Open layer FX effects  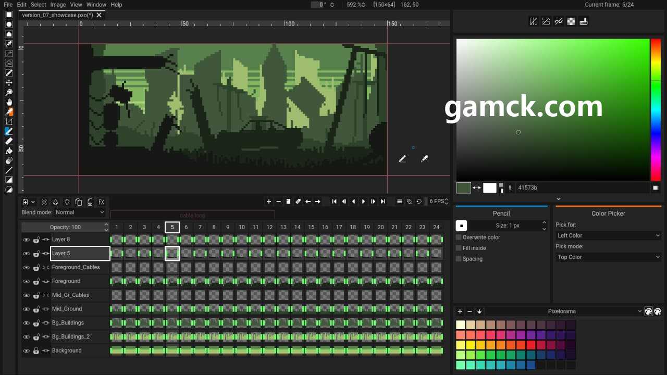[102, 202]
